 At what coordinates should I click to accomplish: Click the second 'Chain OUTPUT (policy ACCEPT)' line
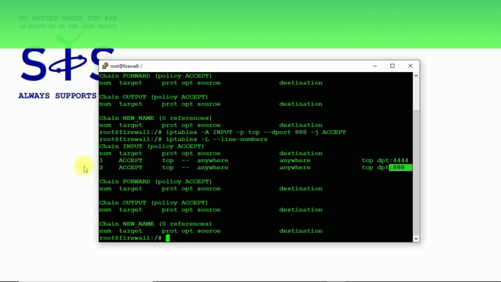pos(153,202)
